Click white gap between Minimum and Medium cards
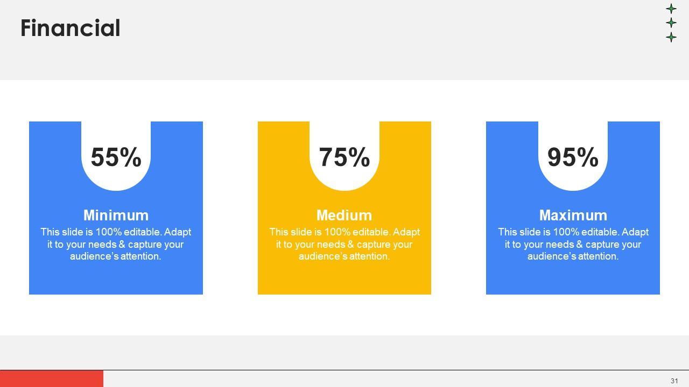This screenshot has height=387, width=689. [230, 208]
